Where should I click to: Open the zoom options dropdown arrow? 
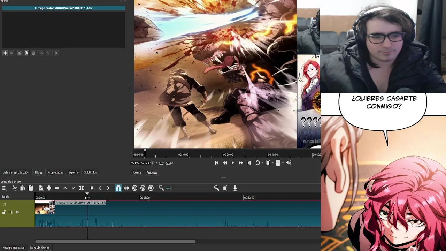(272, 163)
